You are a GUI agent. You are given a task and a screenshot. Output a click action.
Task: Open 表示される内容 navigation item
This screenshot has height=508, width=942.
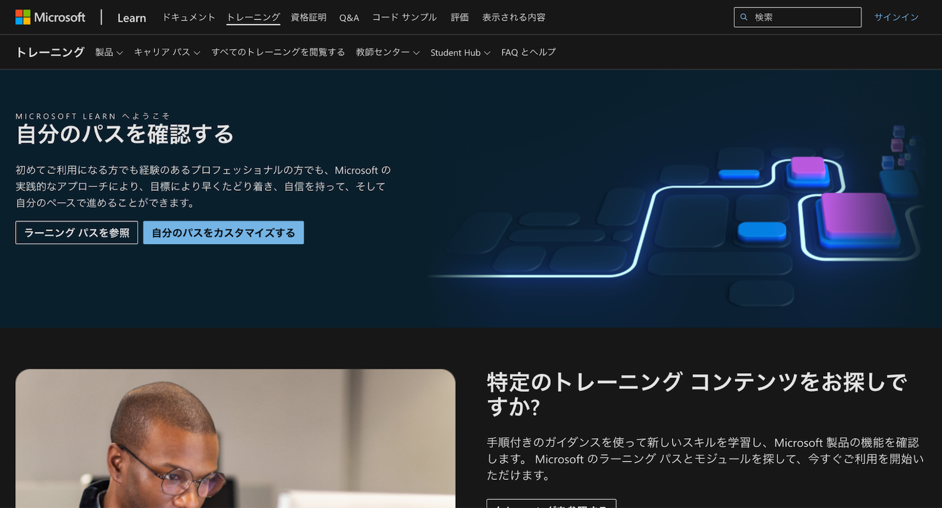pos(514,18)
